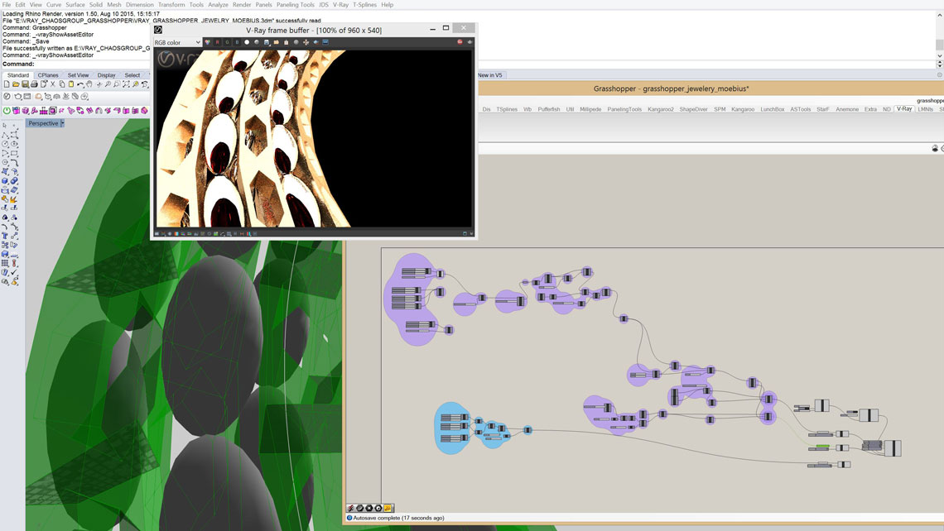The width and height of the screenshot is (944, 531).
Task: Click the pointer select tool in Rhino left sidebar
Action: [x=5, y=126]
